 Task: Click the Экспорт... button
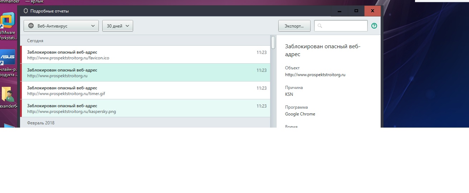tap(294, 26)
